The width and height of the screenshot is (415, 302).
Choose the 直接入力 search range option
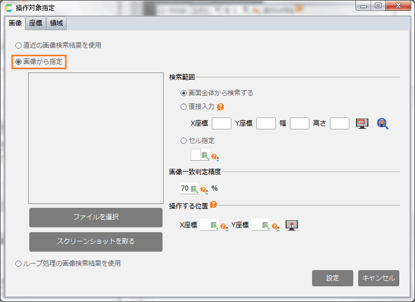click(x=184, y=107)
